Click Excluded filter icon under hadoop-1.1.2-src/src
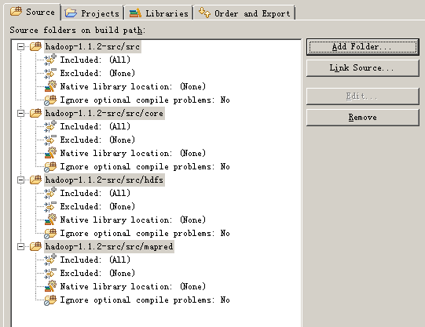 [50, 73]
